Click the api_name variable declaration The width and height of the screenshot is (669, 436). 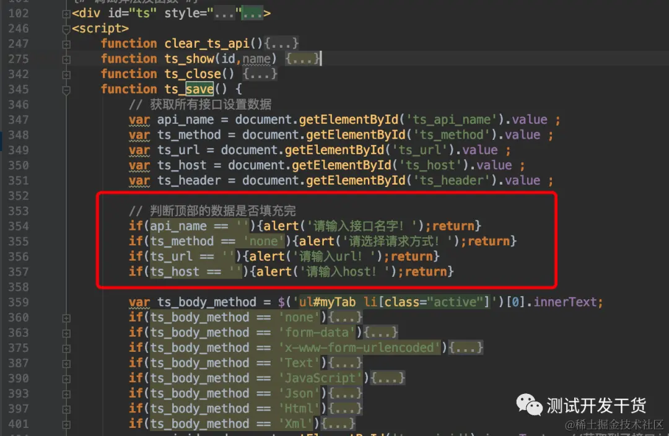(185, 120)
